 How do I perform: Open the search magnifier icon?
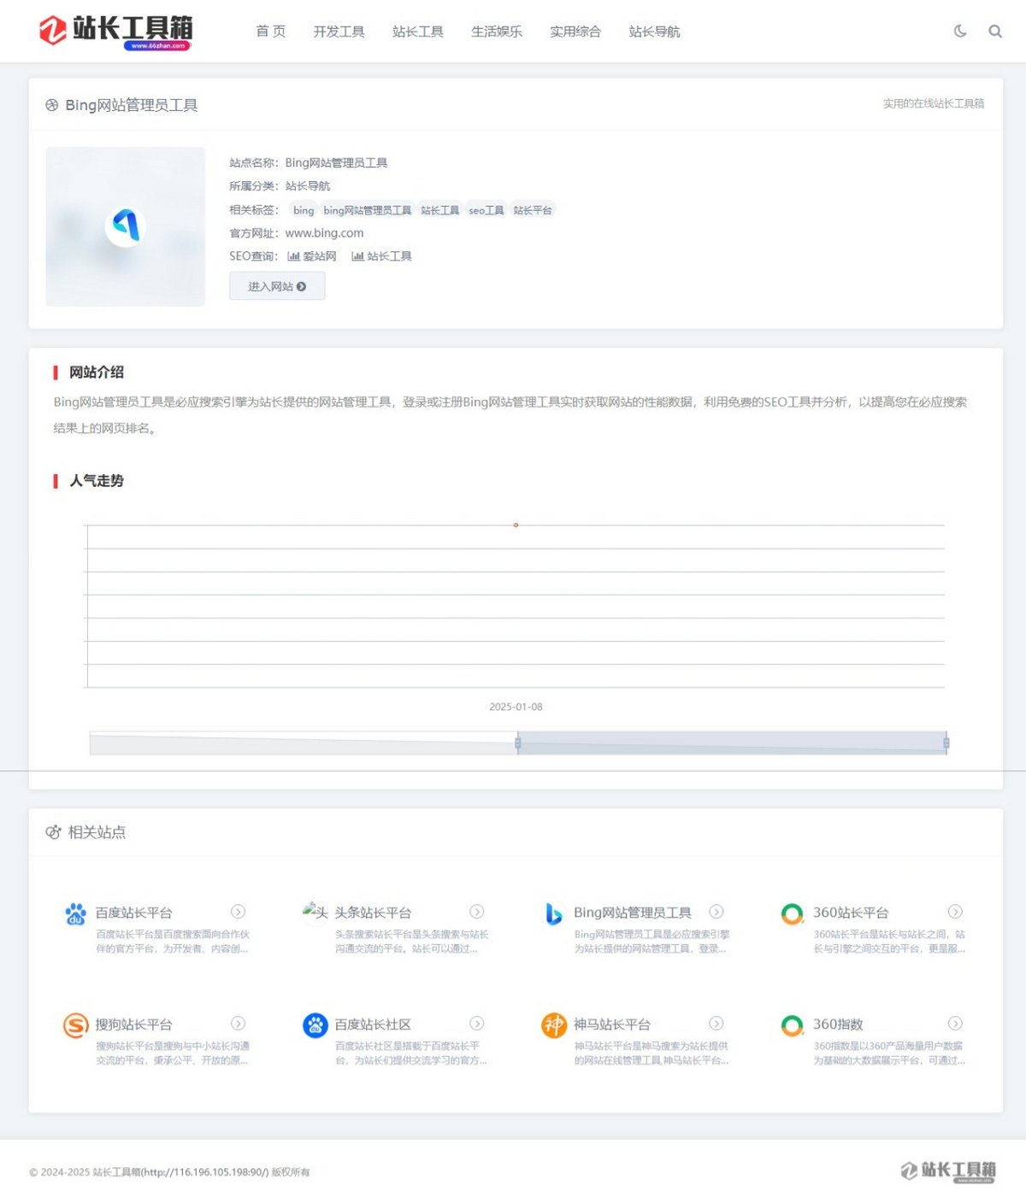995,31
